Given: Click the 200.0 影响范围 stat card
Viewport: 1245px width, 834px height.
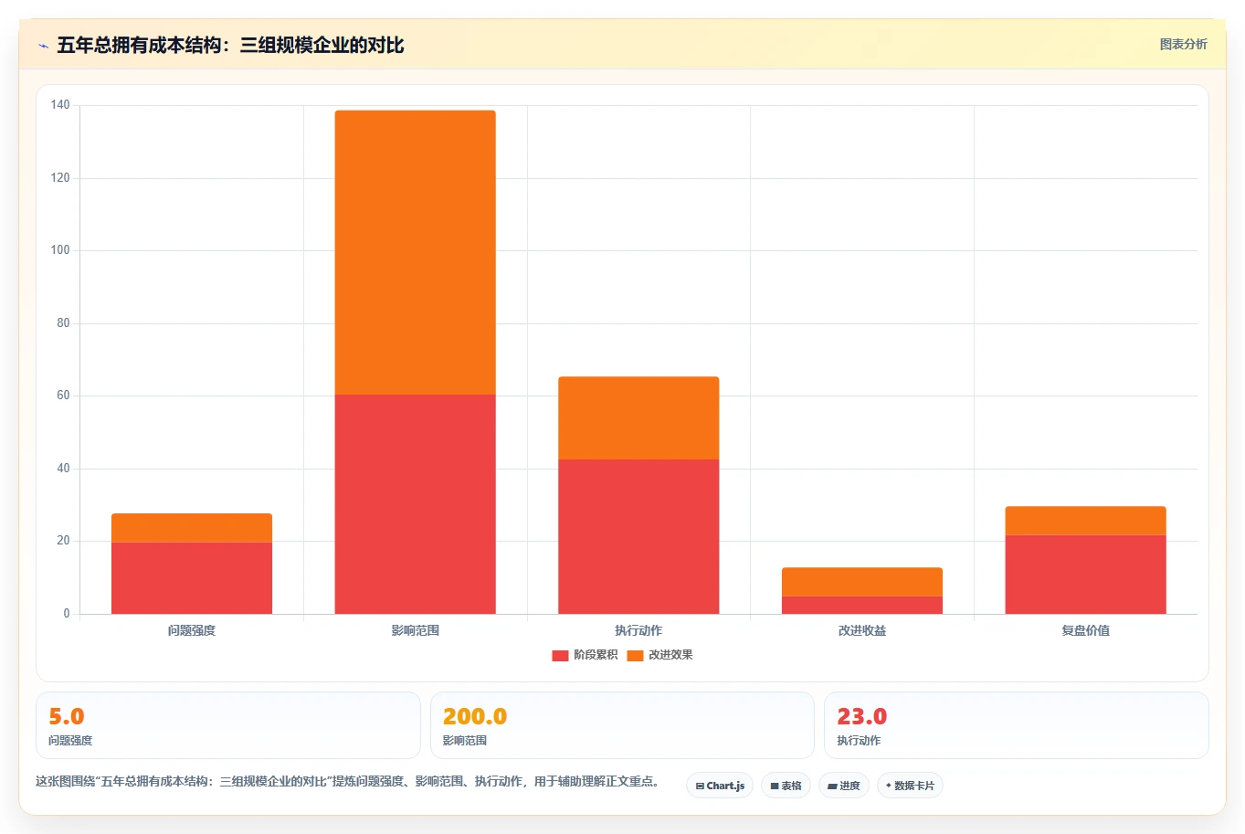Looking at the screenshot, I should (x=622, y=725).
